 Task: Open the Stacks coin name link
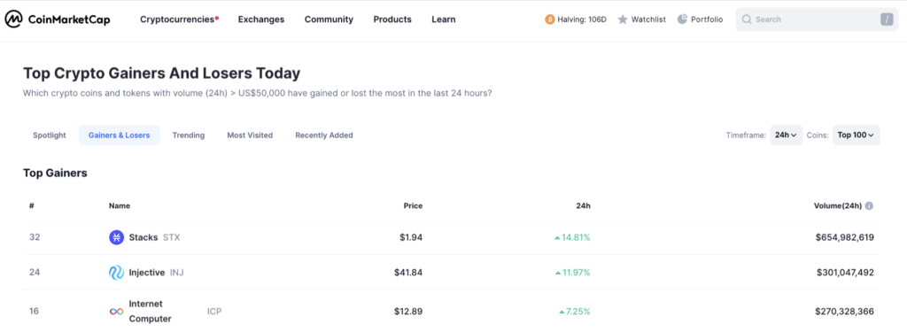(143, 237)
